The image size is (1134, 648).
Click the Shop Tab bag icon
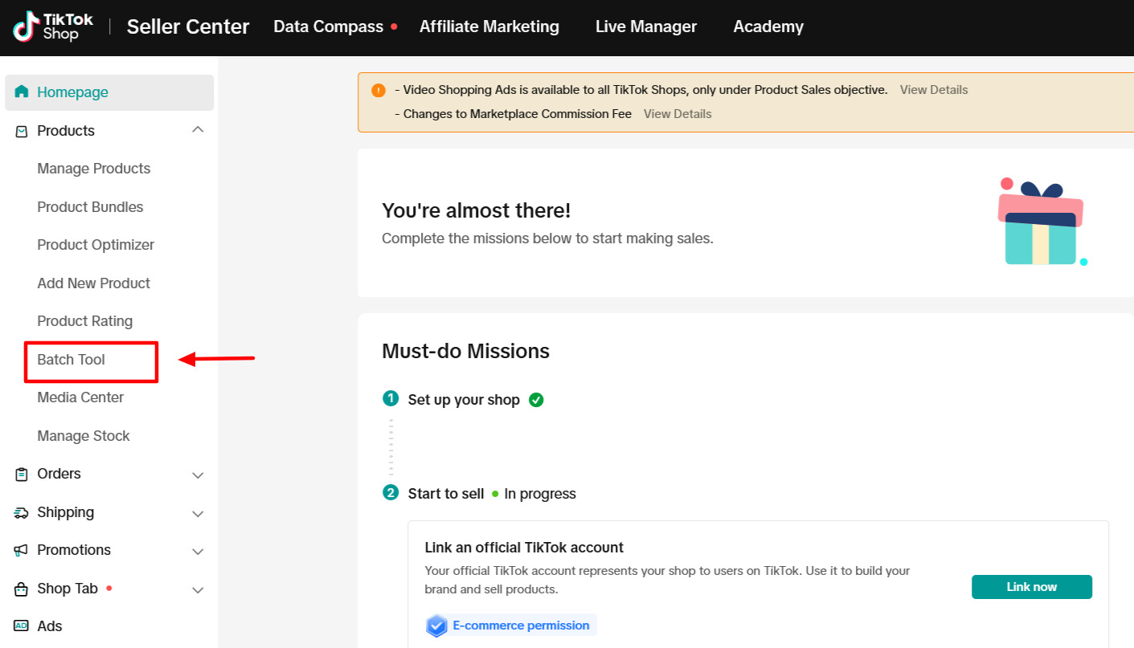[x=22, y=589]
